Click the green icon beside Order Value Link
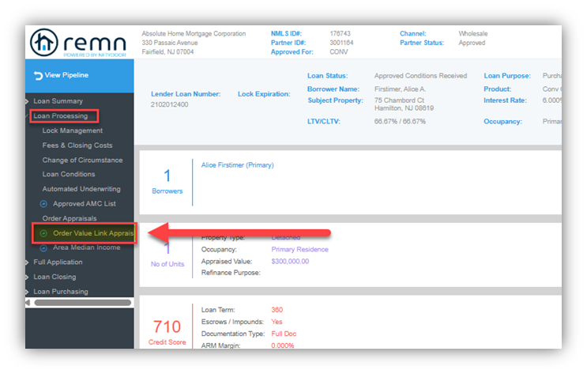Image resolution: width=587 pixels, height=374 pixels. coord(44,233)
